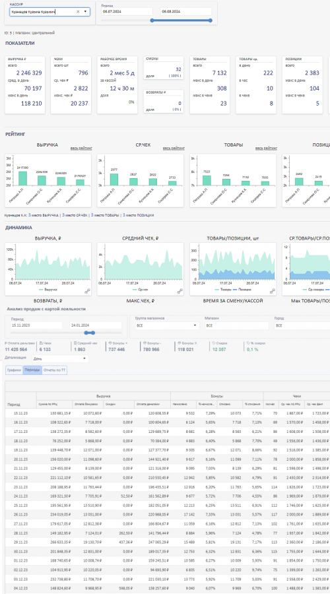Click the Оплата деньгами ruble icon

6,343
